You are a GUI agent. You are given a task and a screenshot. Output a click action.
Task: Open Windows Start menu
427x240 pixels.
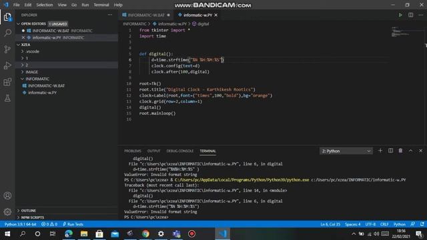(7, 234)
